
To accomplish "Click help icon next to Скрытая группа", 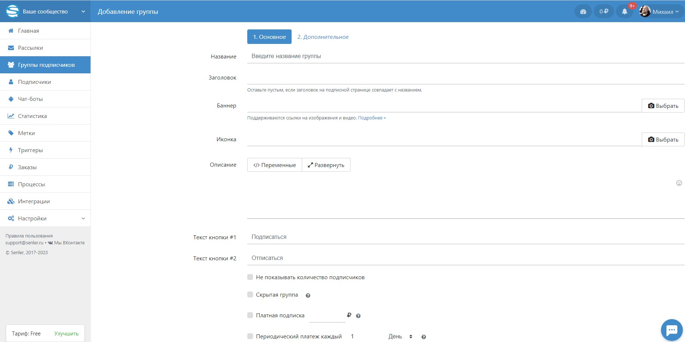I will 308,296.
